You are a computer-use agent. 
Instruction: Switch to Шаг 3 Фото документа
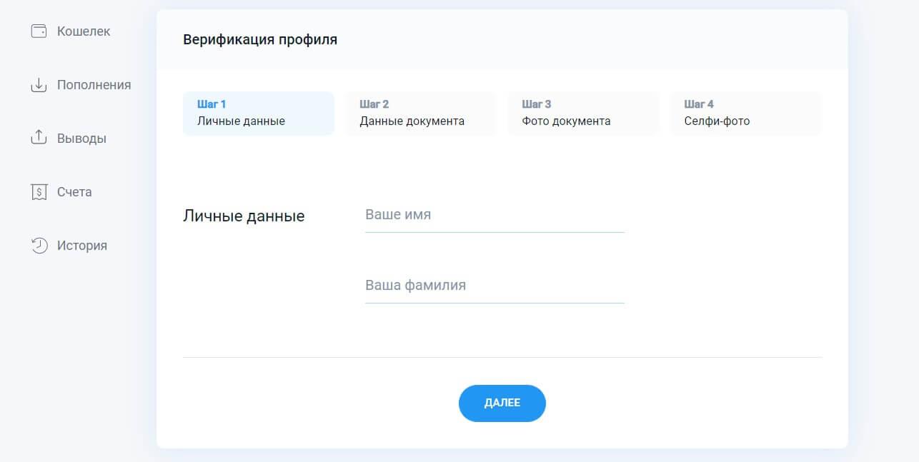point(583,113)
